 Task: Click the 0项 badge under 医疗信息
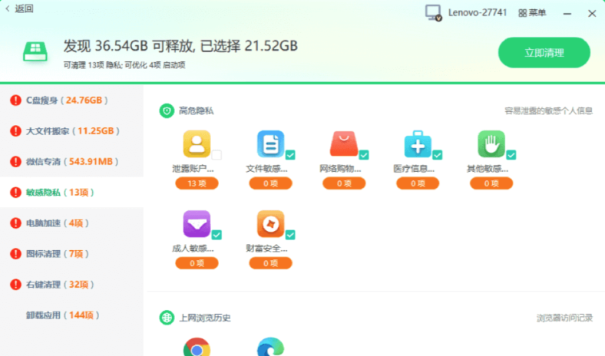tap(418, 183)
